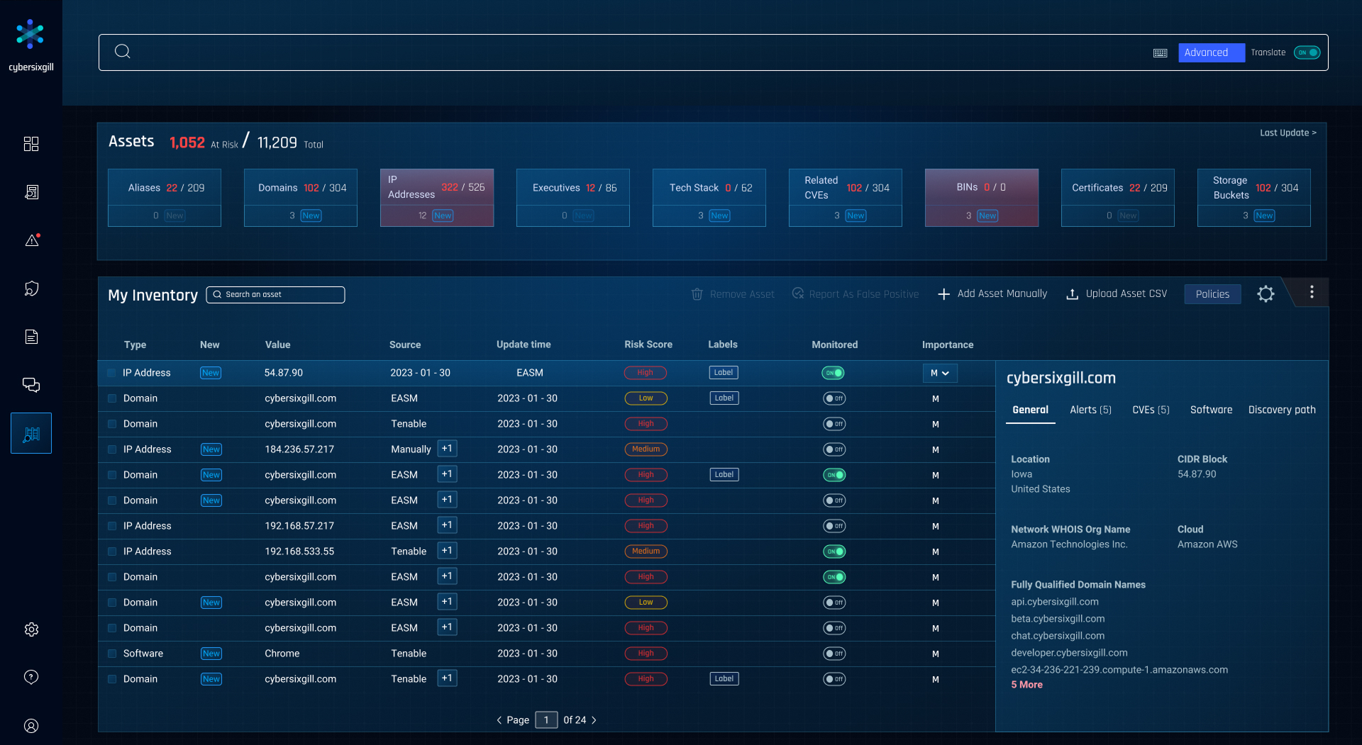Select checkbox for 184.236.57.217 row

[112, 449]
